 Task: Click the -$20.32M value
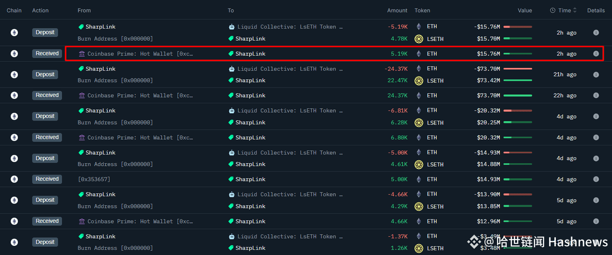click(487, 111)
